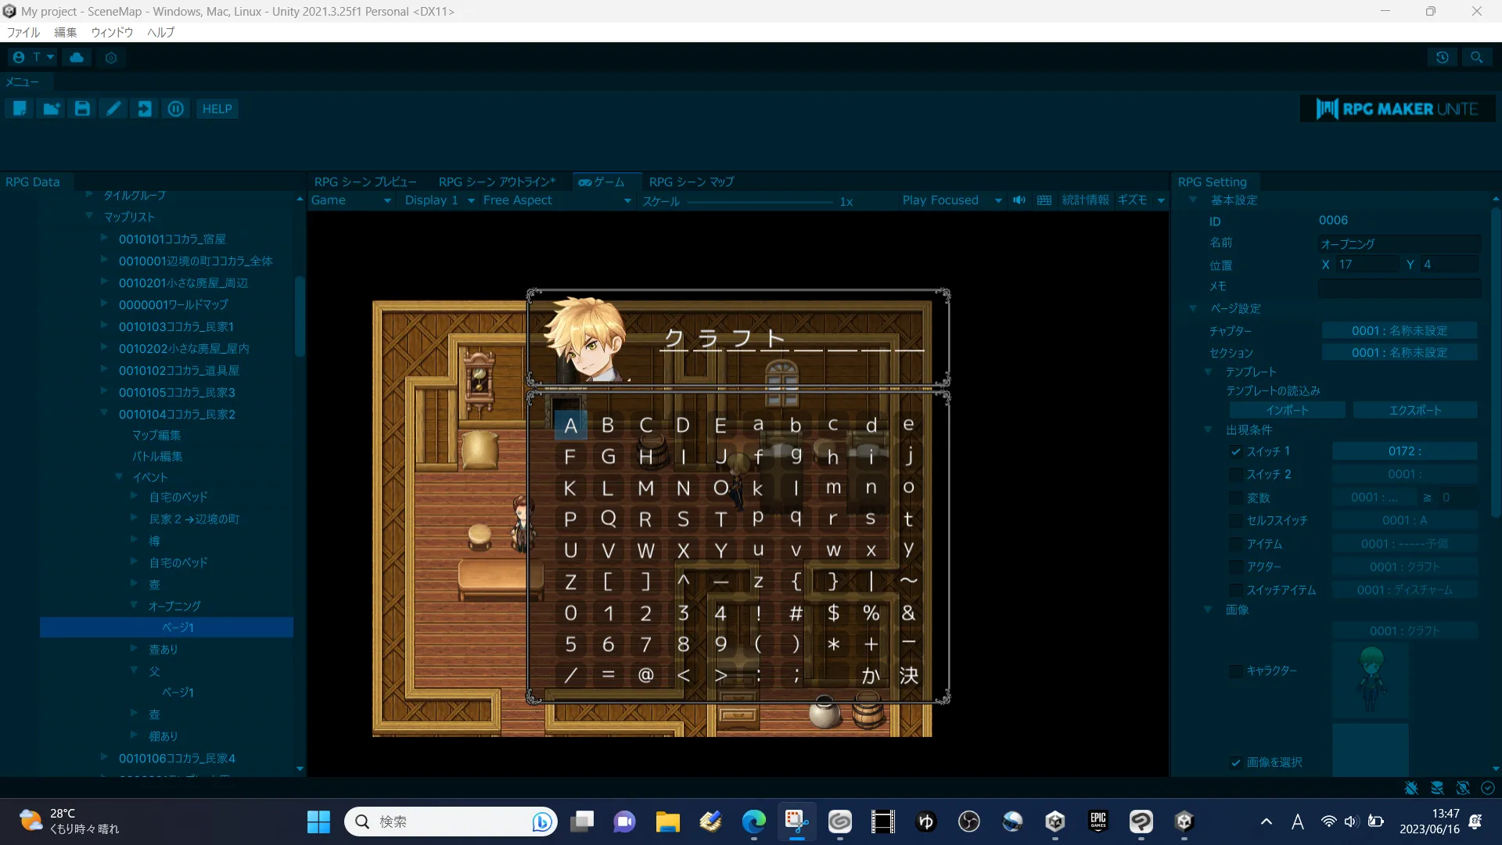The height and width of the screenshot is (845, 1502).
Task: Click the 統計情報 button
Action: (1085, 200)
